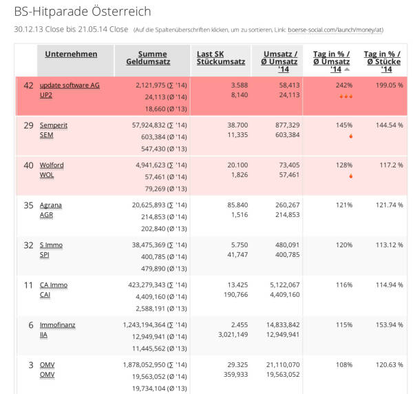Select the WOL ticker link

click(x=47, y=176)
